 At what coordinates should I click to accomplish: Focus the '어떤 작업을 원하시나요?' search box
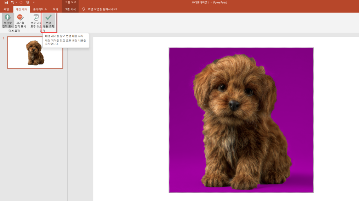[102, 9]
